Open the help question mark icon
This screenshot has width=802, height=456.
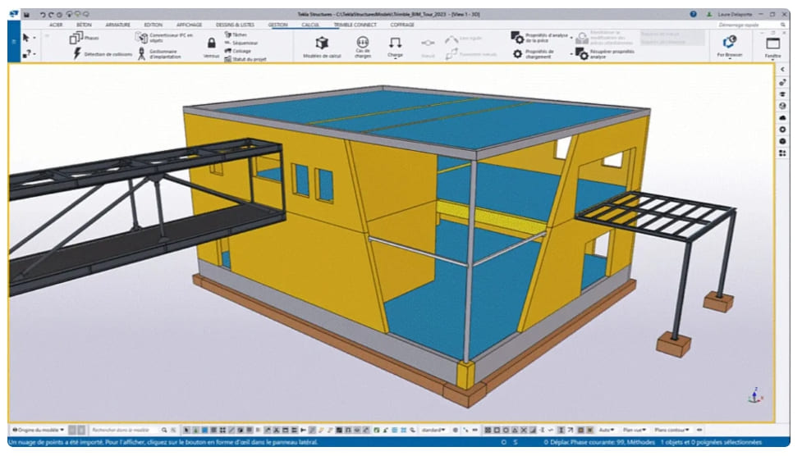(693, 14)
